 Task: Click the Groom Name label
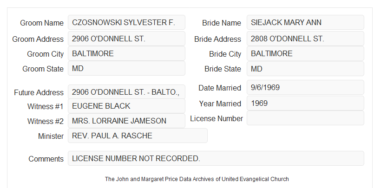[42, 23]
